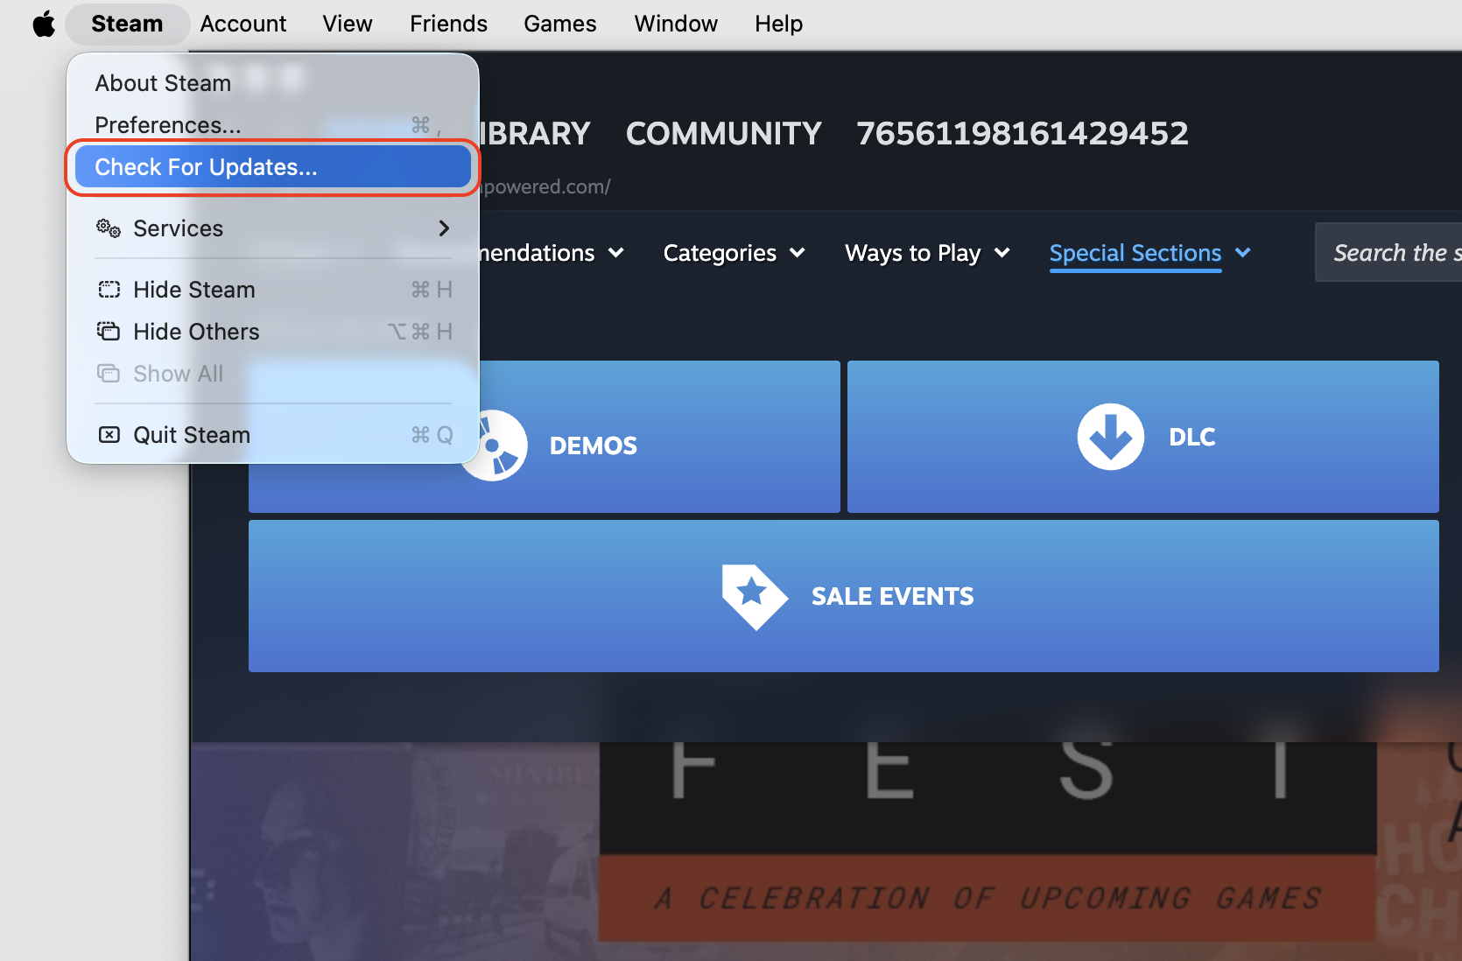Choose Check For Updates...
The image size is (1462, 961).
(273, 167)
